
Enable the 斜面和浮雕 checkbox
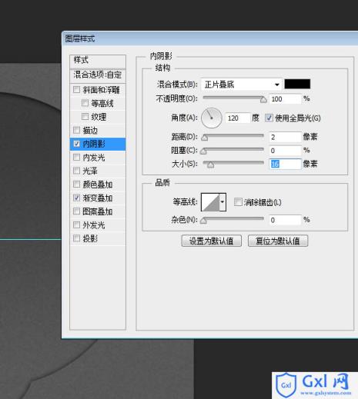76,90
